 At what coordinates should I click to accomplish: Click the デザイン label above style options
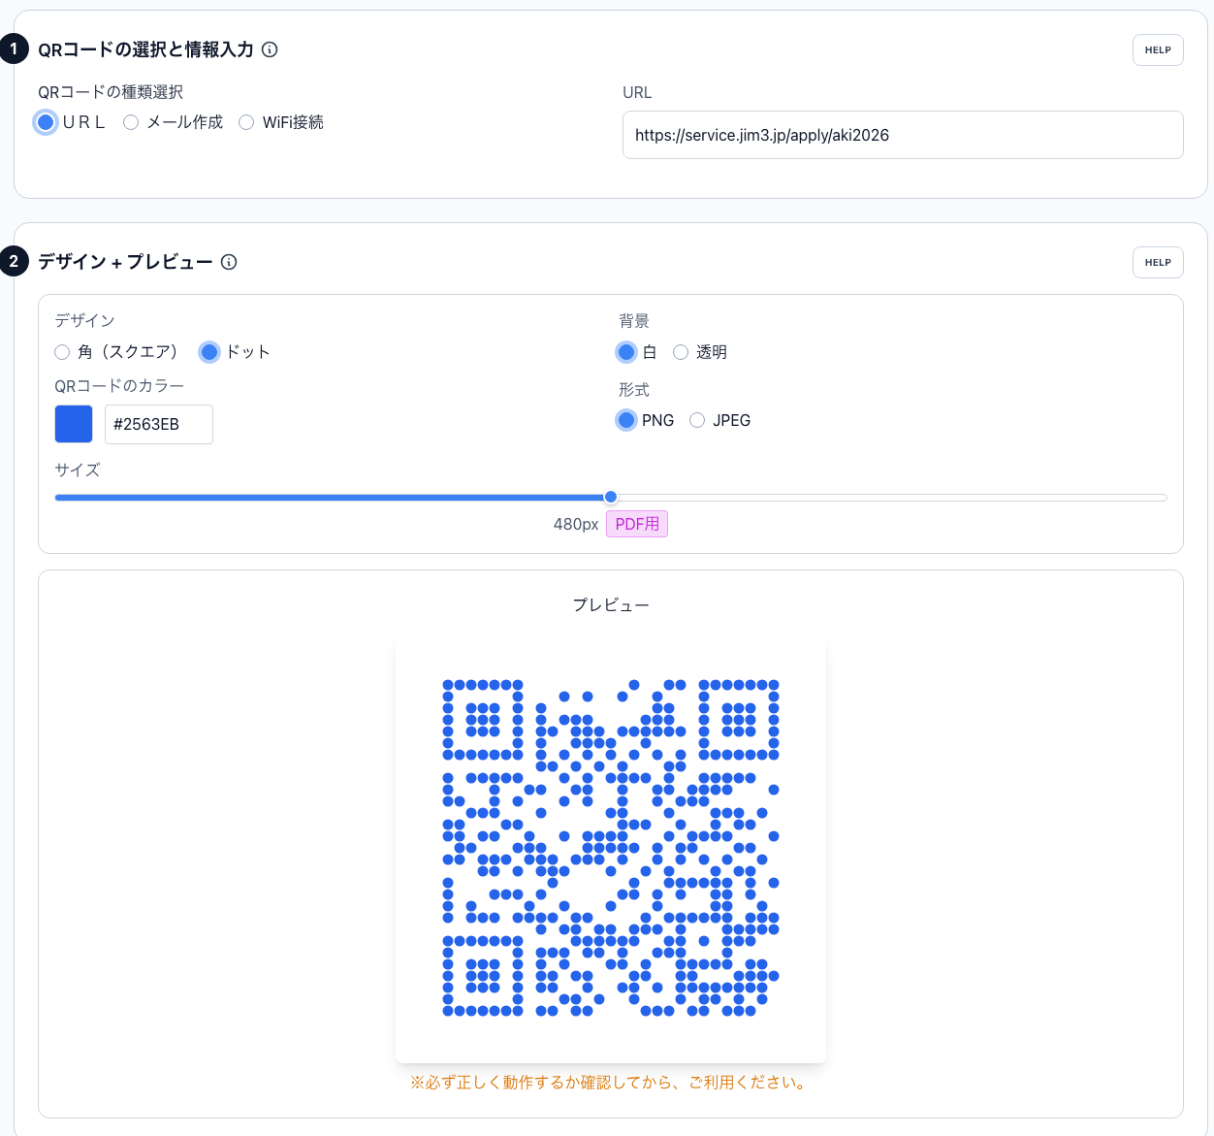85,321
